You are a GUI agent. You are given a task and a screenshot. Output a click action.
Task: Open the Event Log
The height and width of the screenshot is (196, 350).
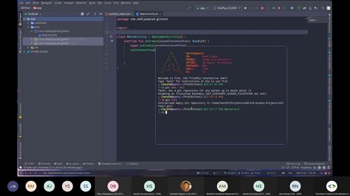pos(293,164)
